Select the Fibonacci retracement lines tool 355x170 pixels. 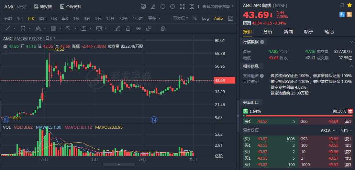[x=53, y=28]
